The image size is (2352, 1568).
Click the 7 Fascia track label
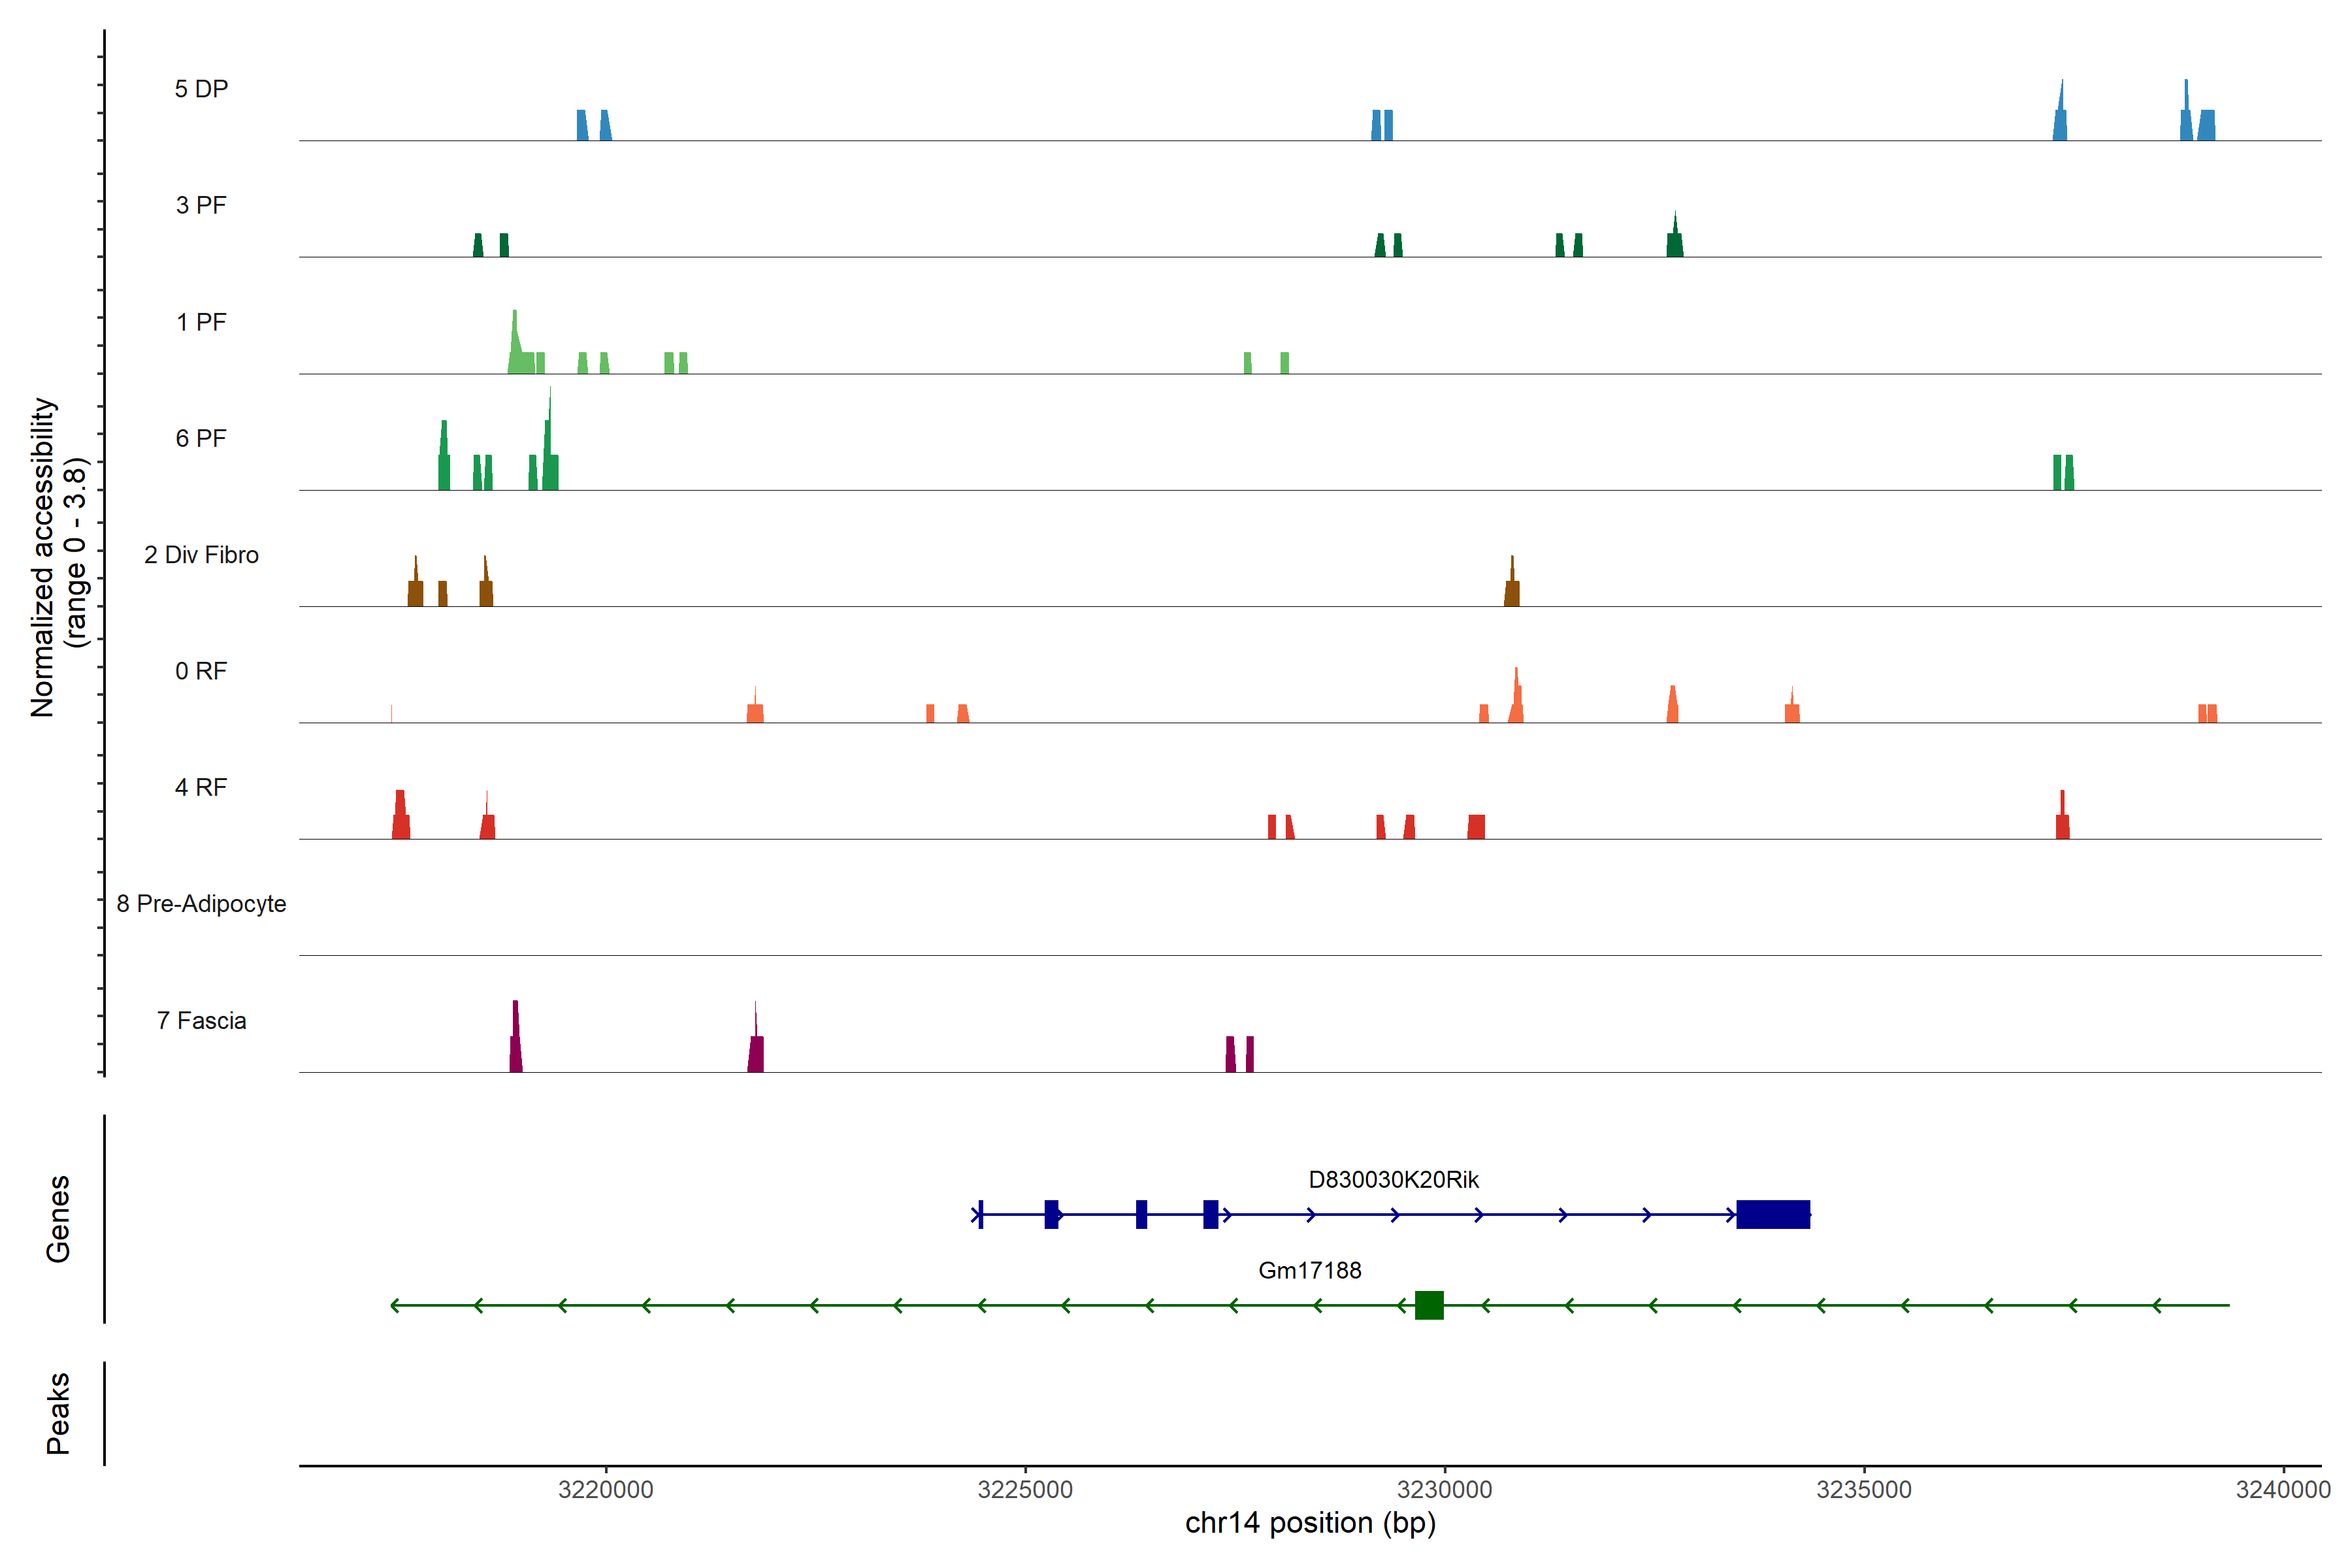pyautogui.click(x=201, y=1020)
